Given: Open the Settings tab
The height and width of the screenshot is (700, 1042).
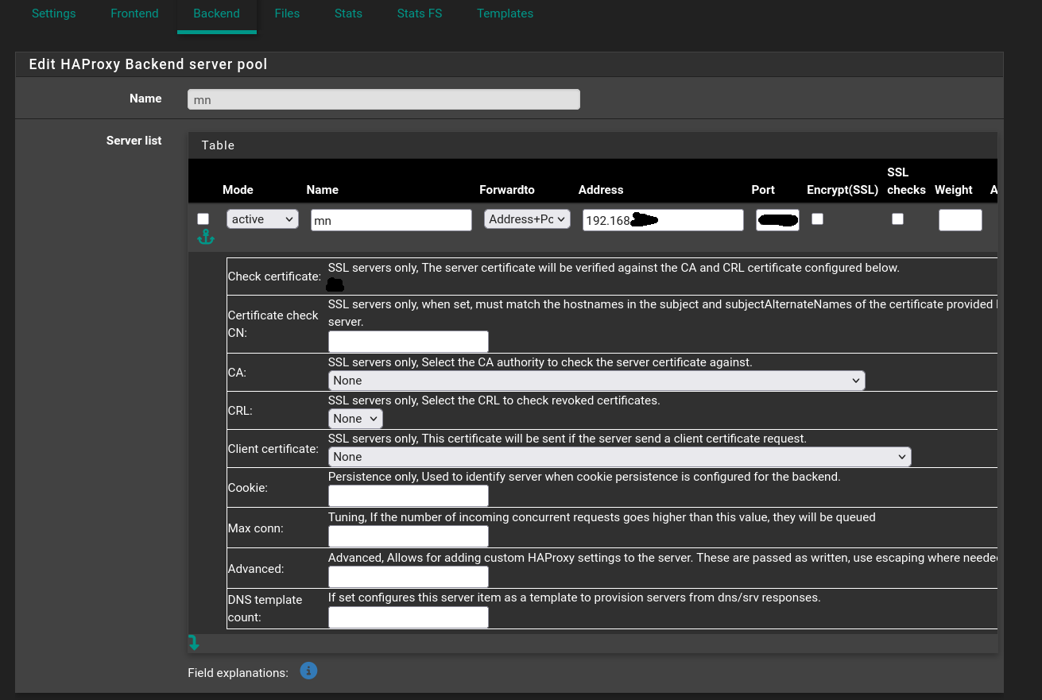Looking at the screenshot, I should 54,14.
